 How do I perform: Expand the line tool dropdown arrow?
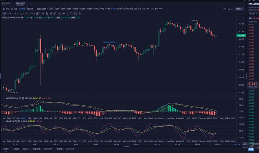pyautogui.click(x=13, y=14)
